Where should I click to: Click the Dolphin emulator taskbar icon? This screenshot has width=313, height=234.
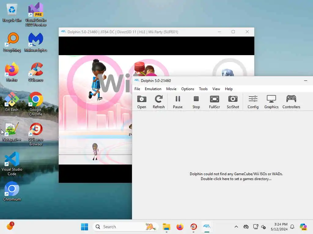tap(207, 227)
